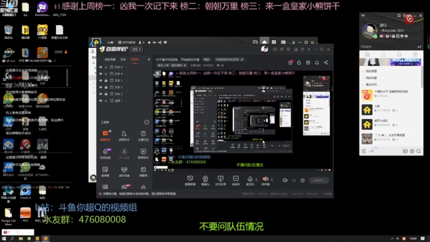Screen dimensions: 430x242
Task: Switch to the second scene tab
Action: [123, 60]
